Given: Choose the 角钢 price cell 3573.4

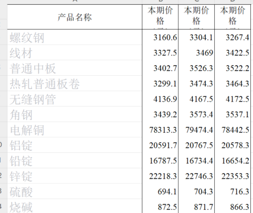Looking at the screenshot, I should click(197, 115).
